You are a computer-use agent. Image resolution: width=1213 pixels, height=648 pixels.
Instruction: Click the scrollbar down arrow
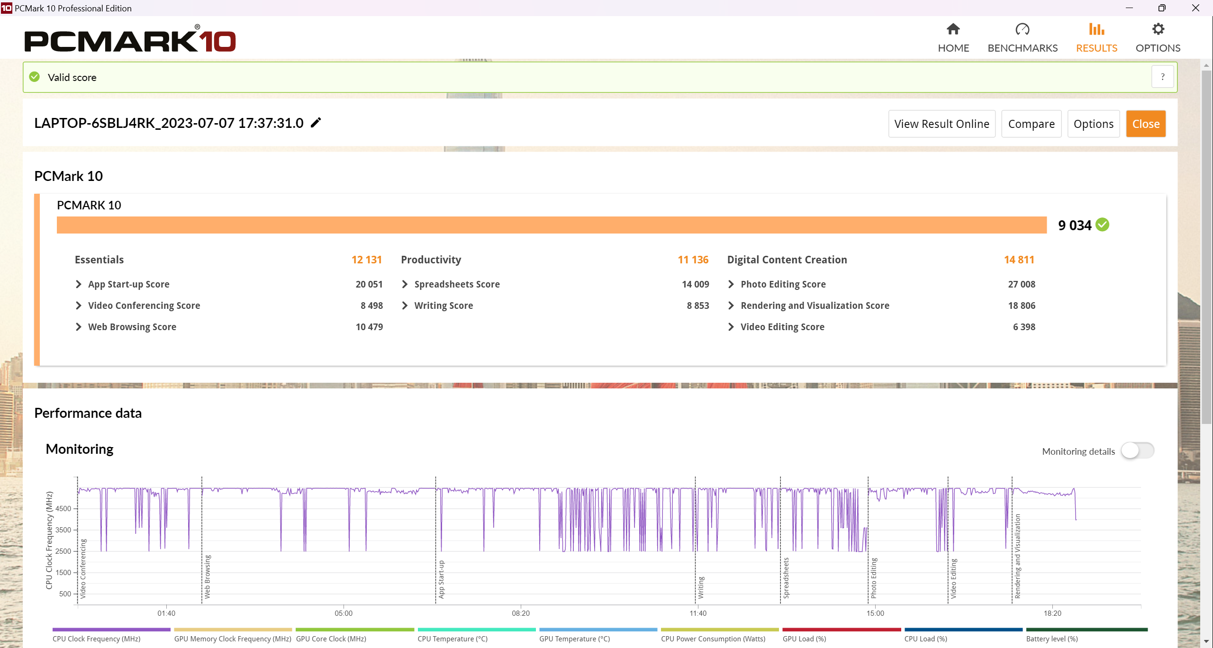1206,641
